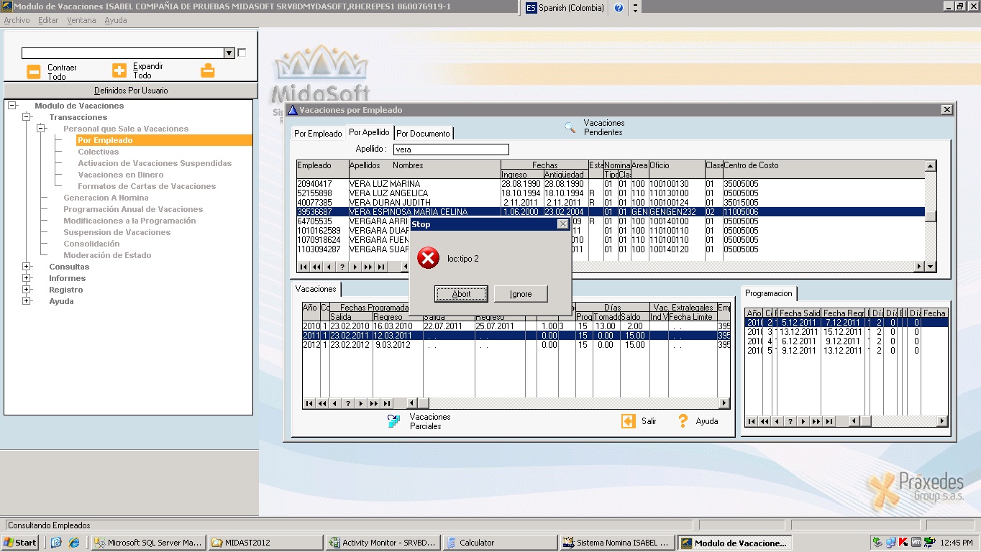This screenshot has width=981, height=552.
Task: Click the Expandir Todo plus icon
Action: [119, 70]
